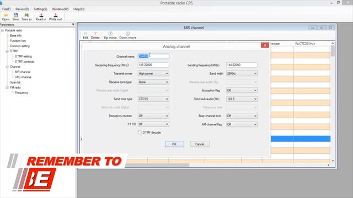The width and height of the screenshot is (353, 198).
Task: Click the table's scroll down arrow
Action: tap(333, 161)
